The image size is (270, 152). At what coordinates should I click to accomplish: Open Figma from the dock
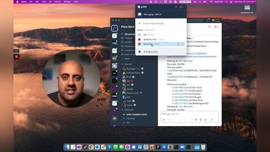(x=158, y=147)
